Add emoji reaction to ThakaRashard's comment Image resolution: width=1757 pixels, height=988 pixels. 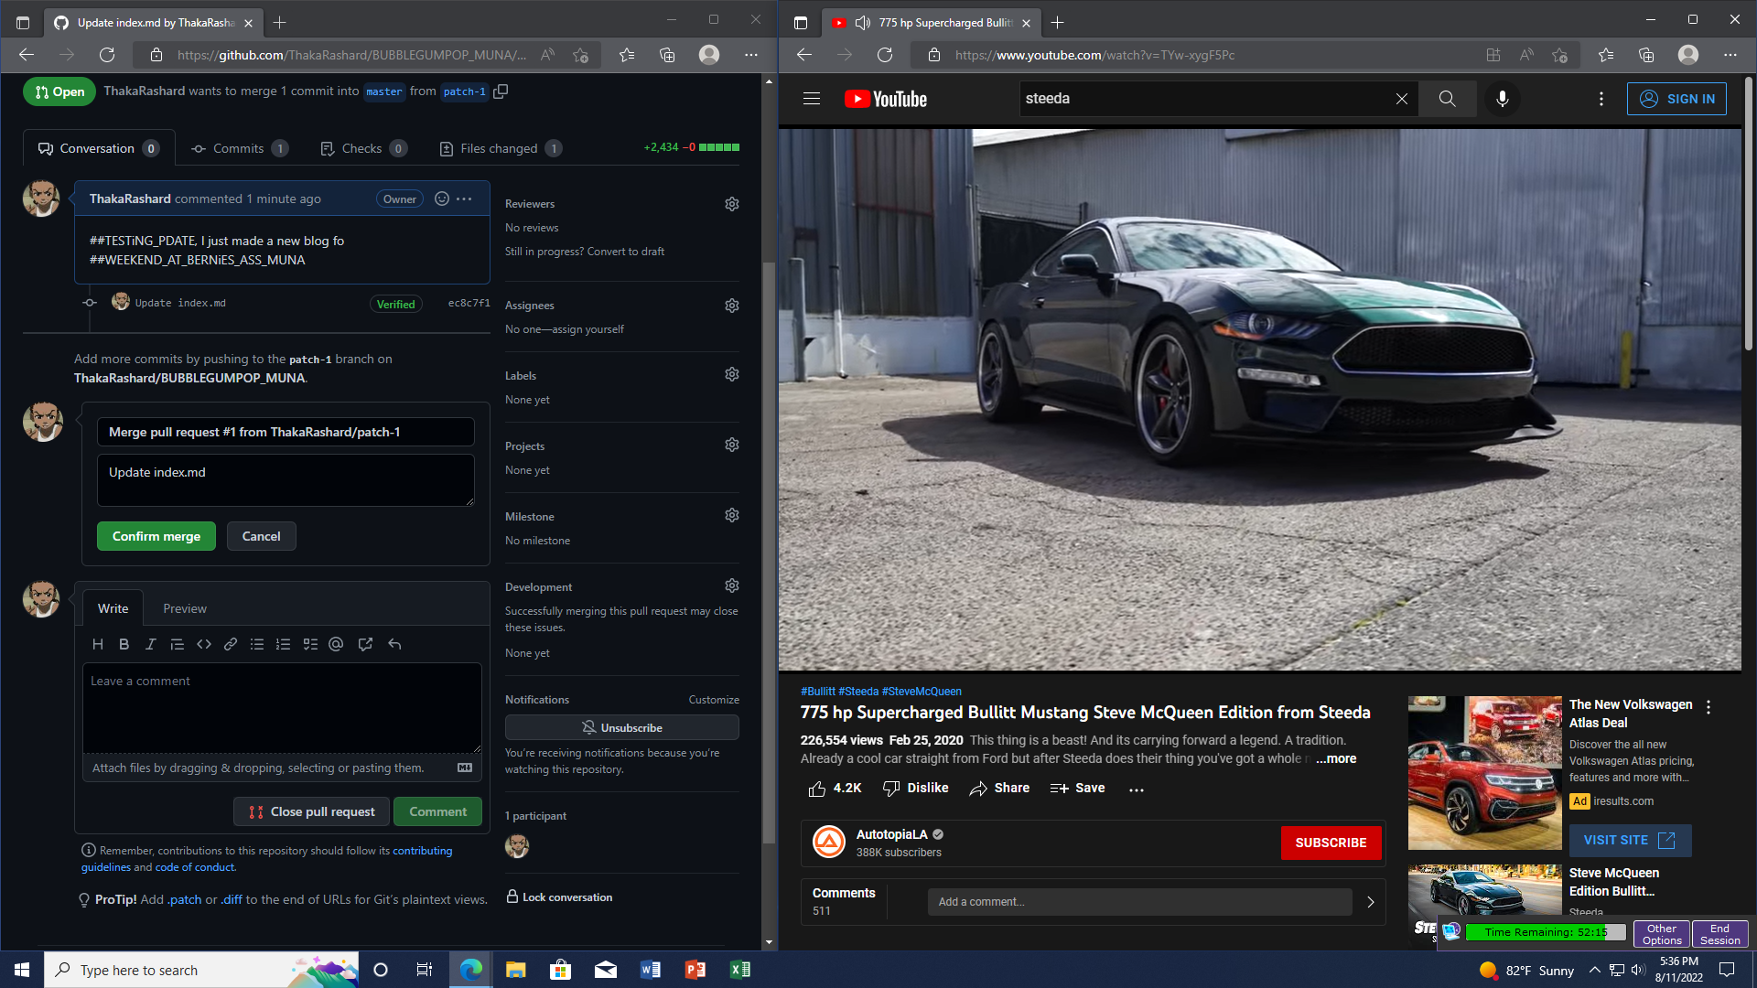442,199
